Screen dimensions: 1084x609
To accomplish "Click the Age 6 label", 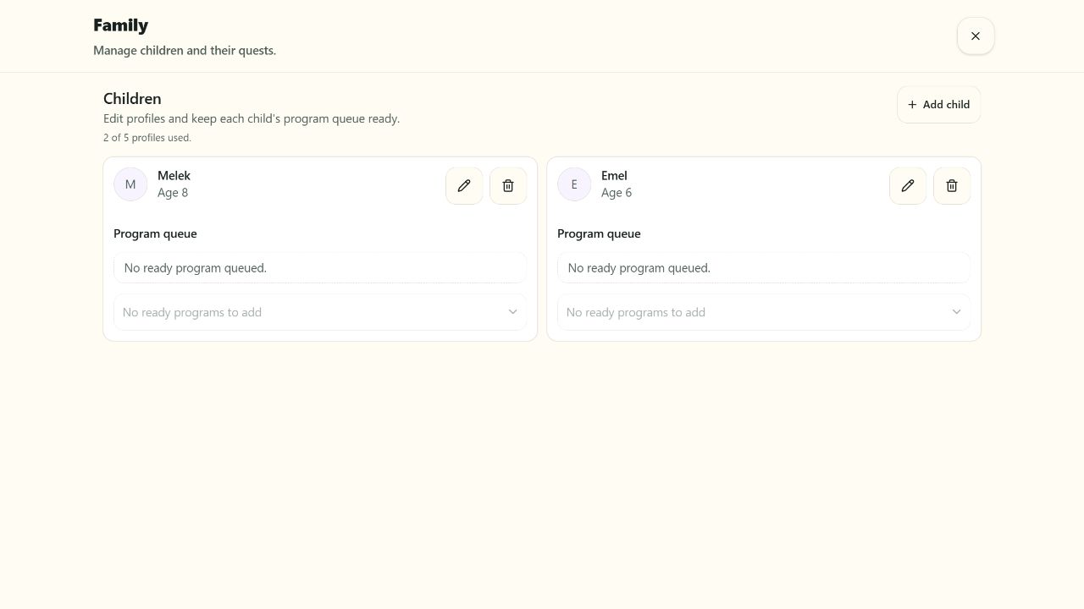I will [x=617, y=193].
